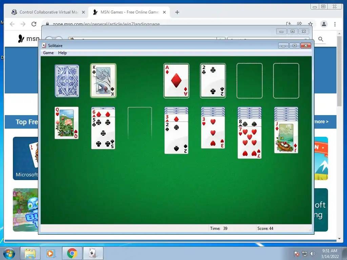Screen dimensions: 347x260
Task: Share this page from the Chrome toolbar
Action: [300, 24]
